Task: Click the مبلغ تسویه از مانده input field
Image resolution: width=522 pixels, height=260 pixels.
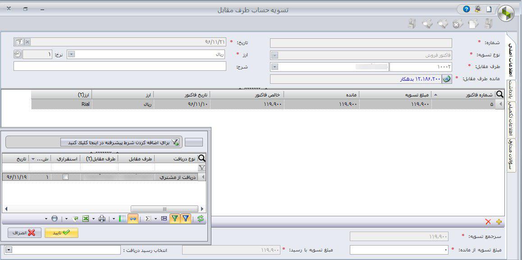Action: tap(399, 250)
